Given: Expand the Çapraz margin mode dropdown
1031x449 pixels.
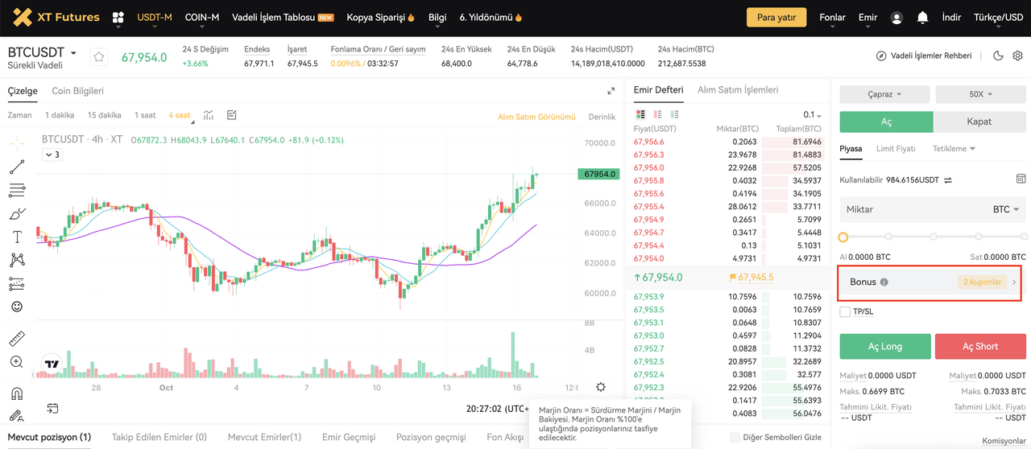Looking at the screenshot, I should pyautogui.click(x=884, y=94).
